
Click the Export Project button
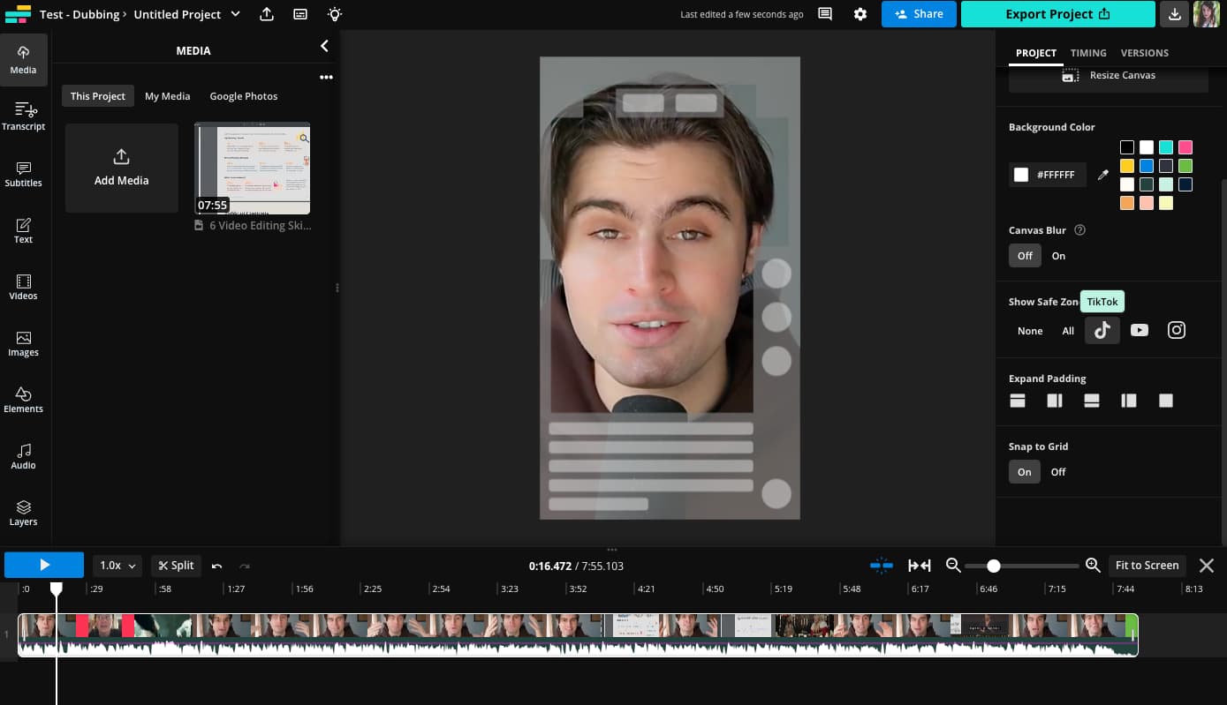coord(1057,14)
